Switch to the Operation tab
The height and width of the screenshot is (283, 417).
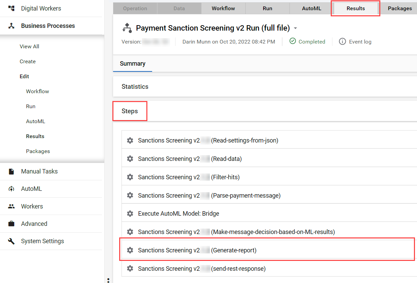[135, 9]
